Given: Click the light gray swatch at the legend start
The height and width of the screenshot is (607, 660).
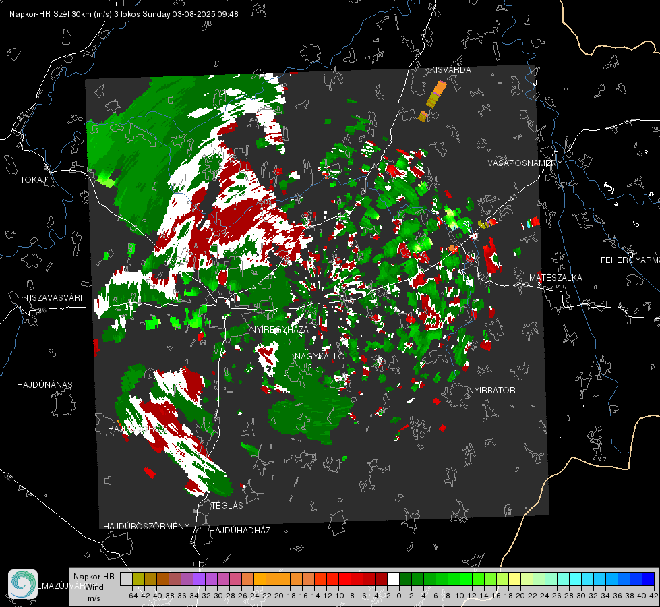Looking at the screenshot, I should point(126,579).
